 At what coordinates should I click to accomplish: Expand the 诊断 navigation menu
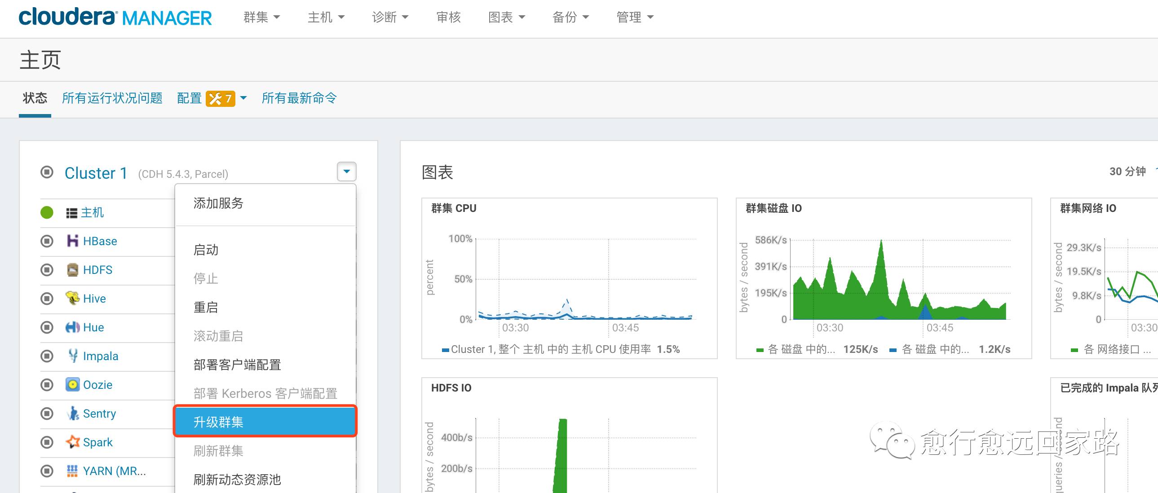point(390,17)
